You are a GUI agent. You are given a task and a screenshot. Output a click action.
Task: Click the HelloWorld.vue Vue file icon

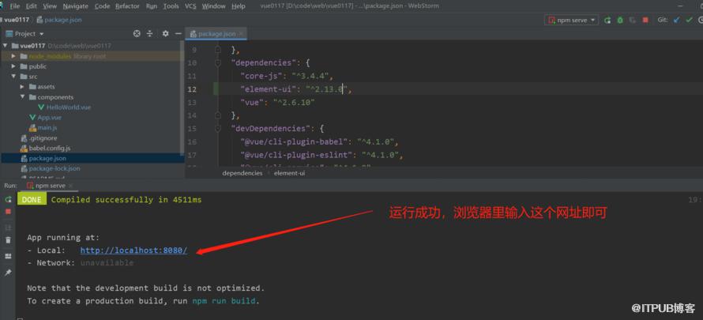coord(41,107)
